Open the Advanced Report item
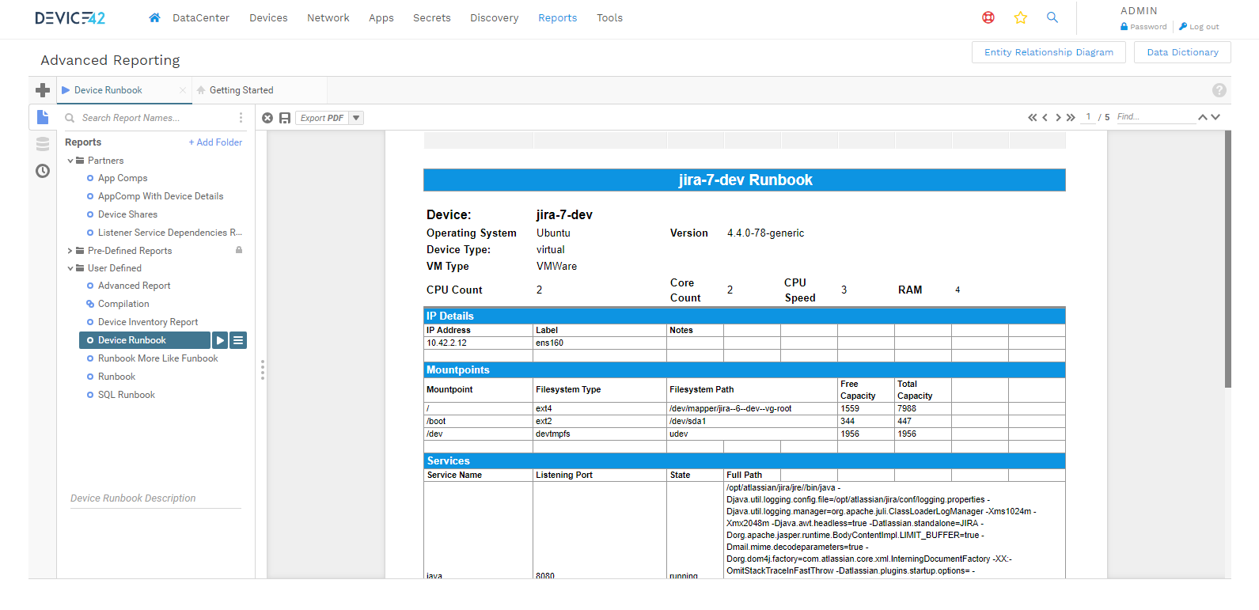The width and height of the screenshot is (1259, 610). [x=134, y=286]
